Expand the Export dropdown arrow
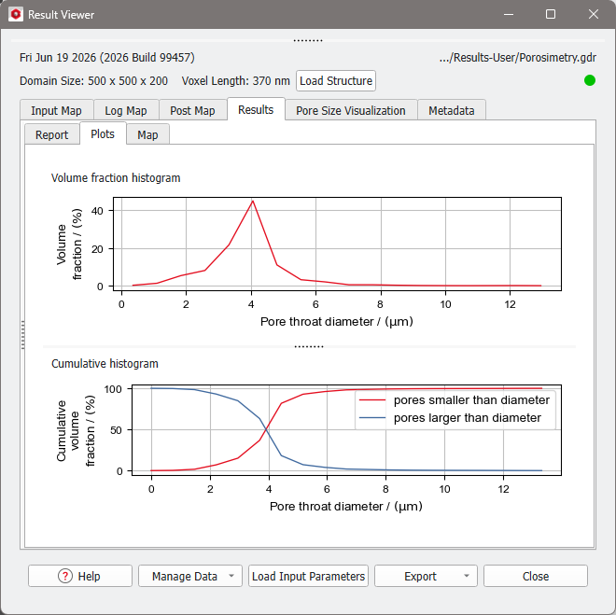Screen dimensions: 616x615 [x=467, y=576]
